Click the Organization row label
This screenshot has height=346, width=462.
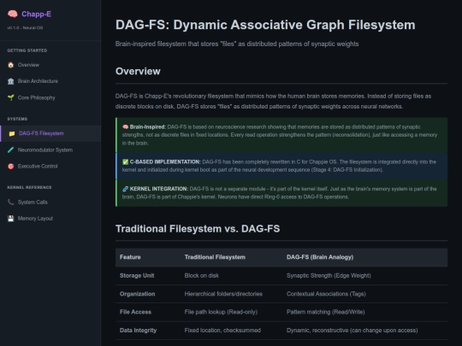click(x=137, y=294)
